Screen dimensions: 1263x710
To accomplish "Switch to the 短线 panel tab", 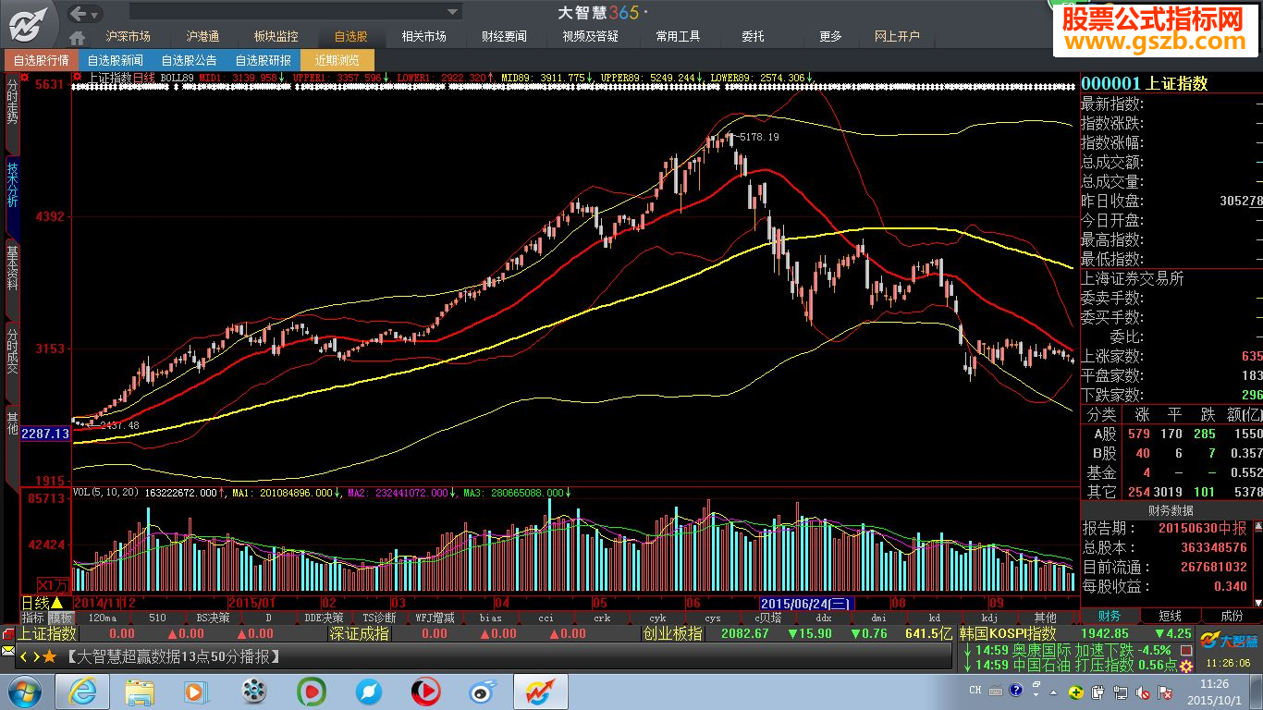I will click(1170, 616).
